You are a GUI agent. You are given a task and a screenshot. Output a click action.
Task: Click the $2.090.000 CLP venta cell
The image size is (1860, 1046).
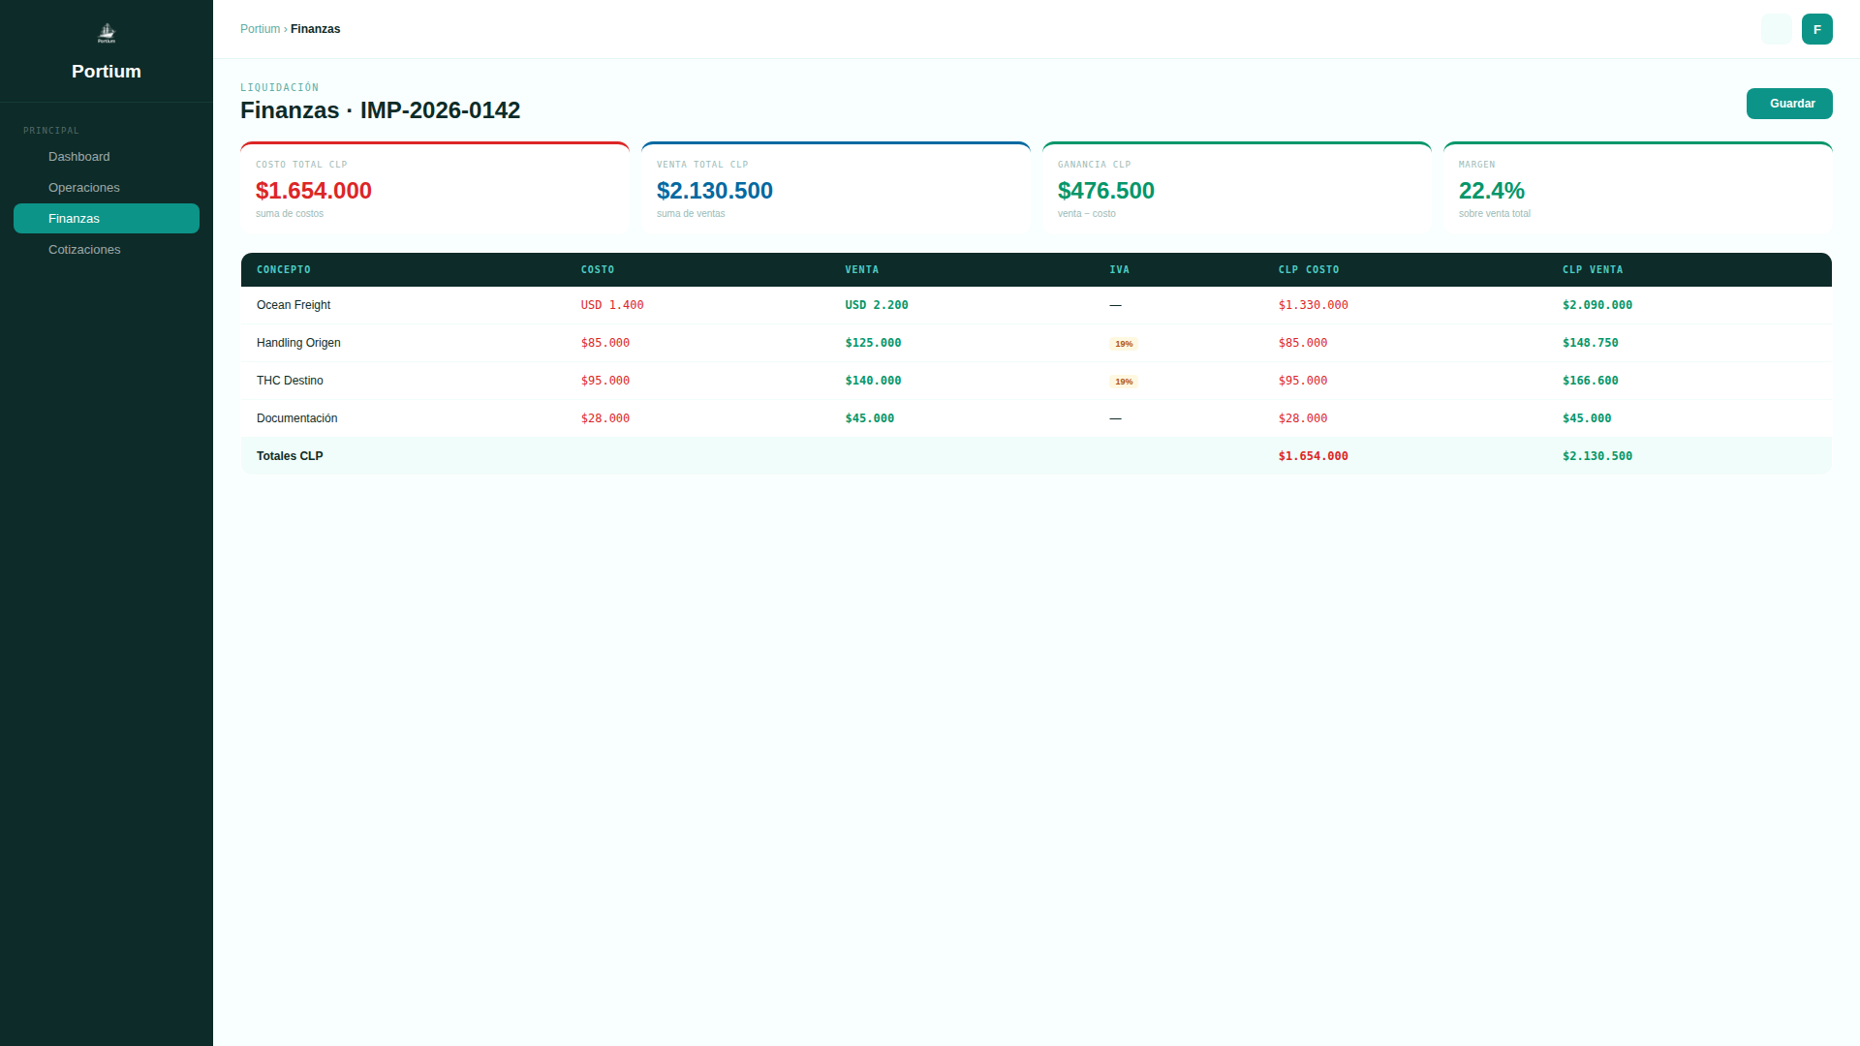click(1597, 305)
